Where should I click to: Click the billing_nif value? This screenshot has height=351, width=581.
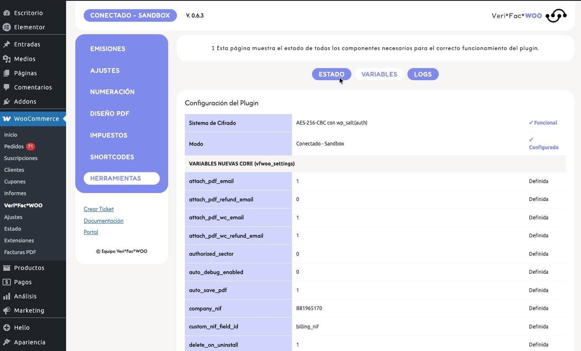307,327
